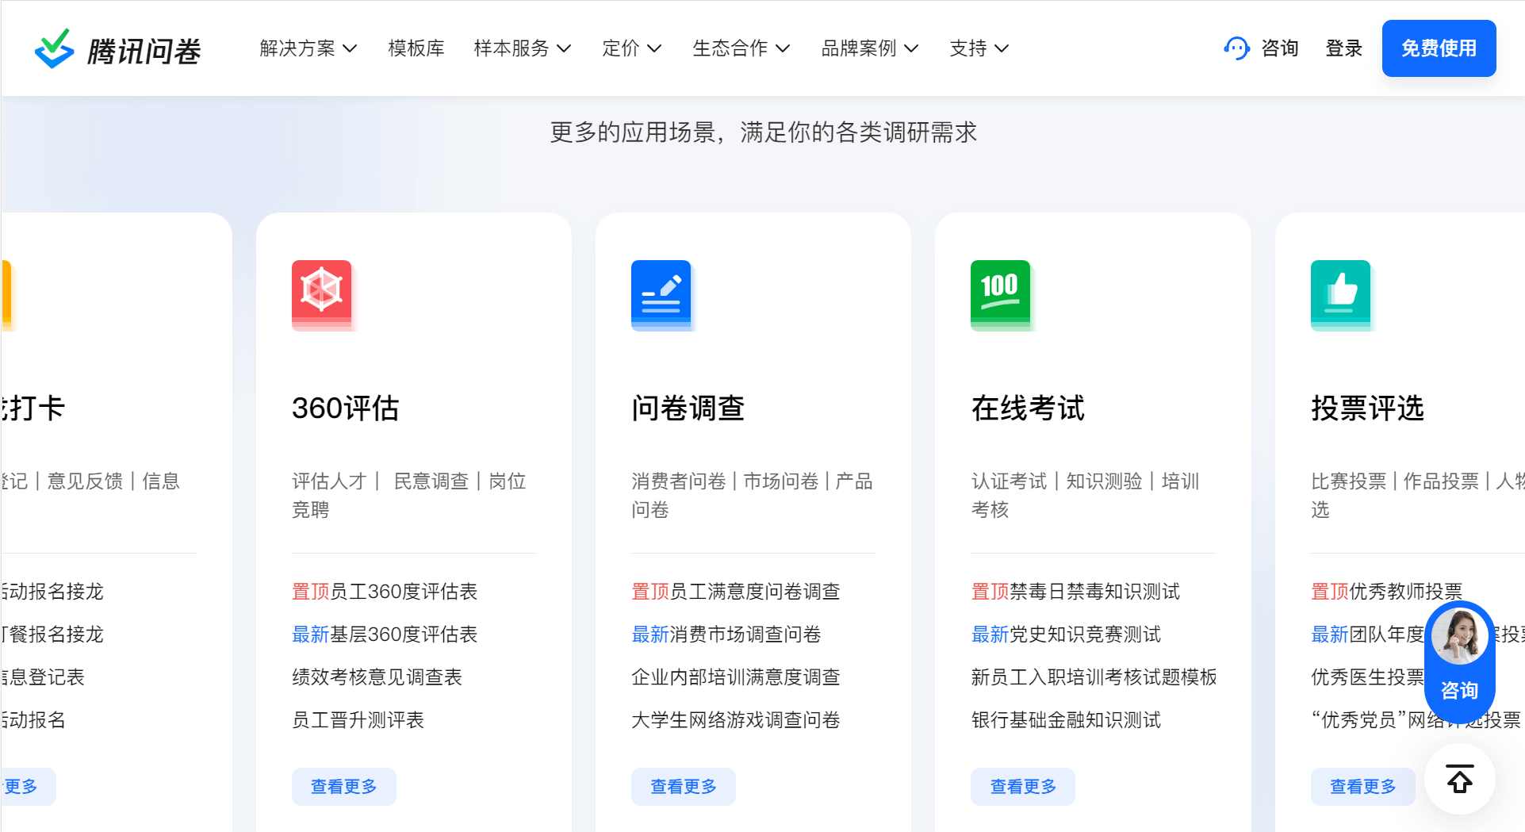1525x832 pixels.
Task: Click the 360评估 card title
Action: tap(346, 408)
